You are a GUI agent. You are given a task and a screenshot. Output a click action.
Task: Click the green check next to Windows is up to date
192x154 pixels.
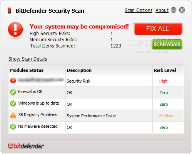pyautogui.click(x=13, y=103)
